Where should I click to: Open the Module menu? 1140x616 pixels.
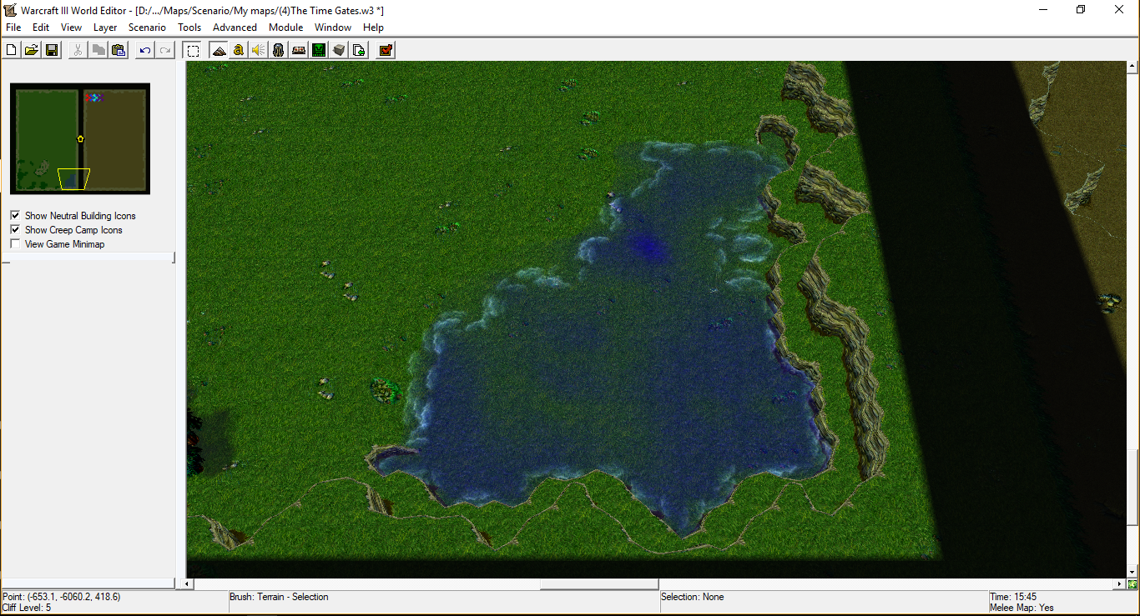286,28
